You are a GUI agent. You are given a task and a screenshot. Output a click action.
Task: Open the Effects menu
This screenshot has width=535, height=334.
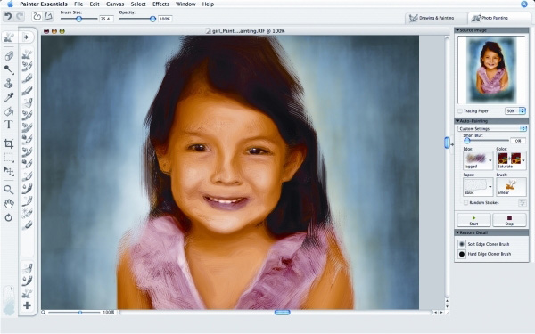click(160, 4)
